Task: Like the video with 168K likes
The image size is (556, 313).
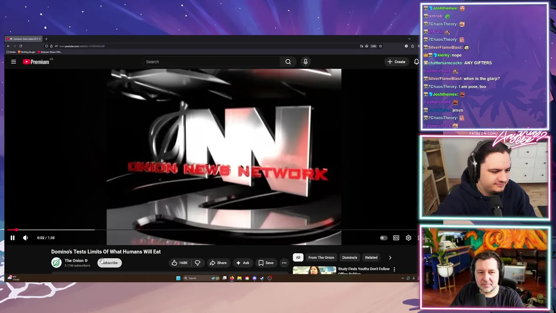Action: click(179, 263)
